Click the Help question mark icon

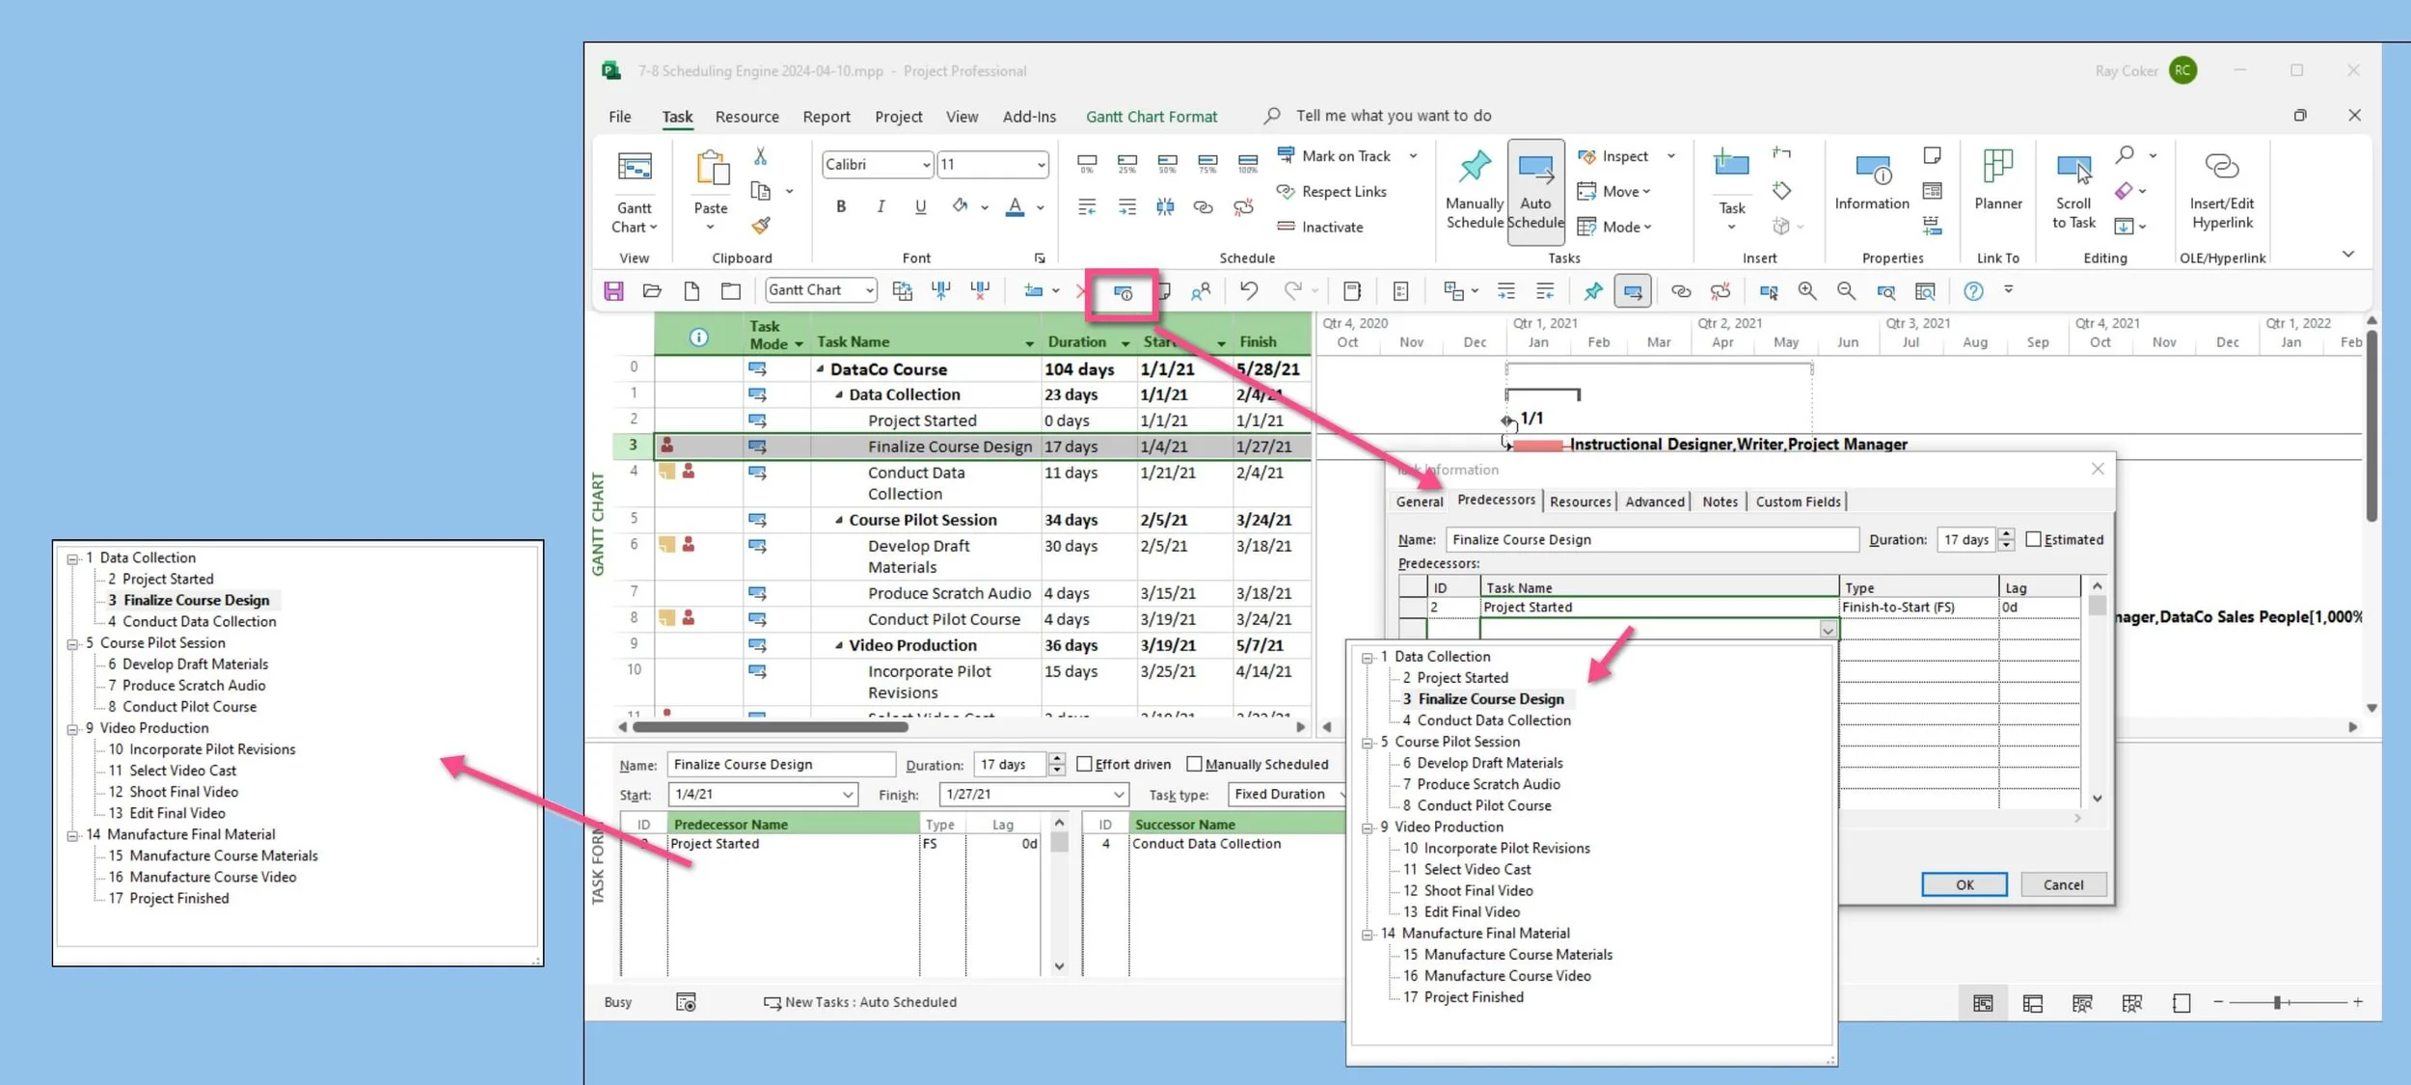pyautogui.click(x=1973, y=290)
